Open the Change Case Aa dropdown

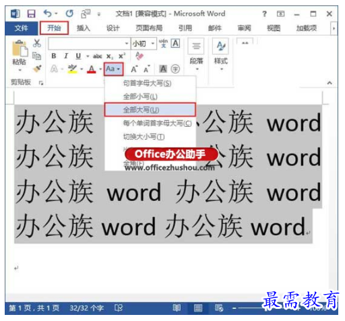coord(113,69)
